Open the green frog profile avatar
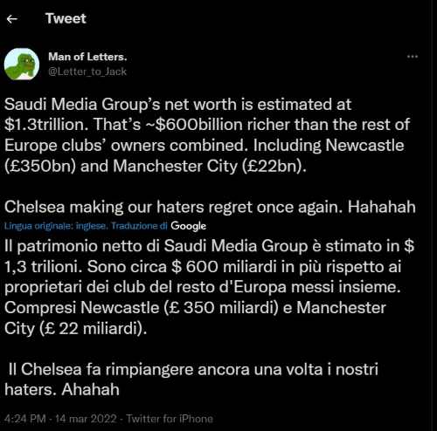 22,64
